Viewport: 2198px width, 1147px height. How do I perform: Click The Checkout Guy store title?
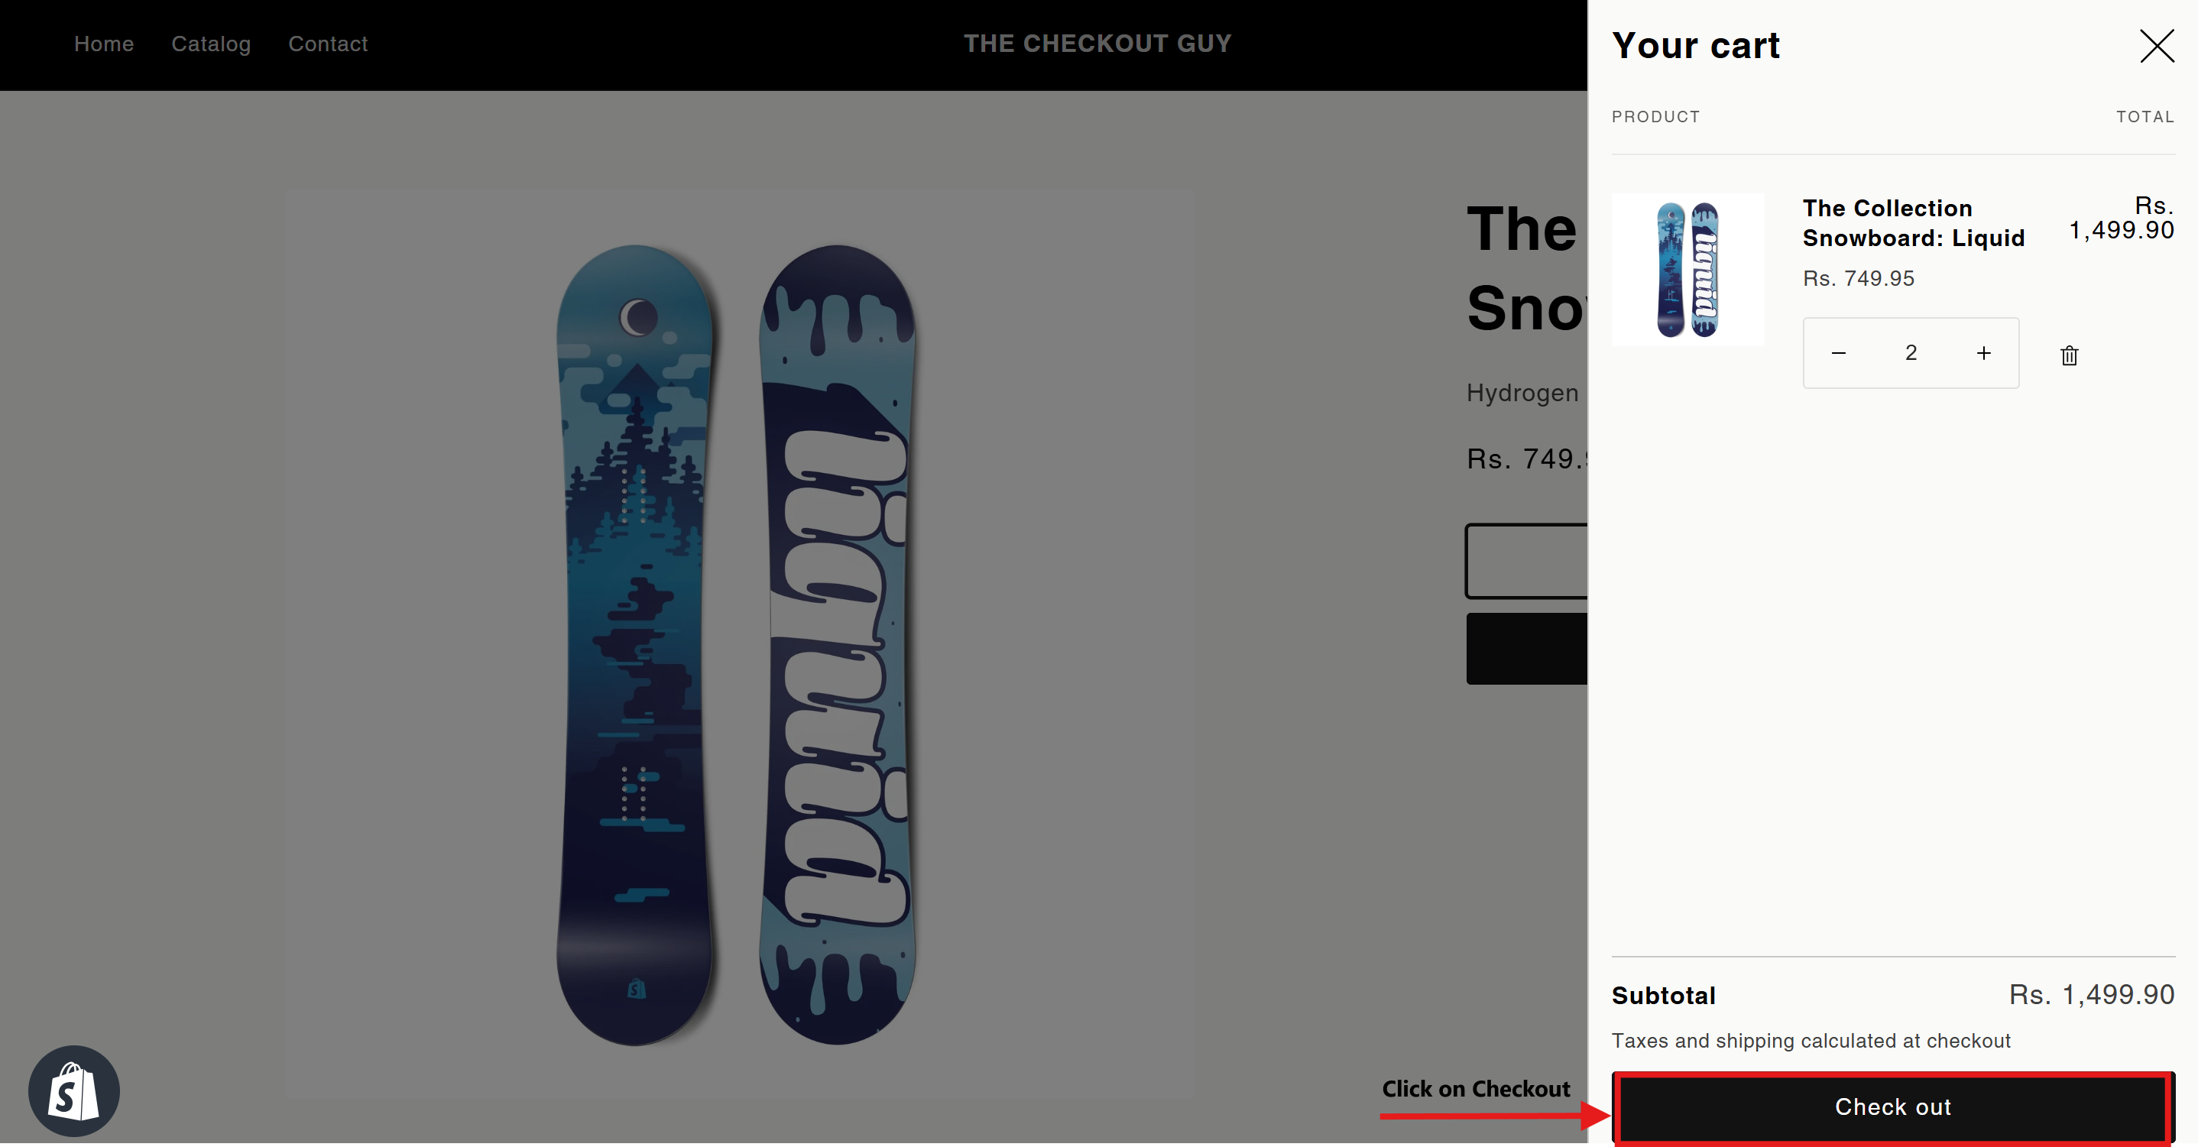[x=1098, y=44]
